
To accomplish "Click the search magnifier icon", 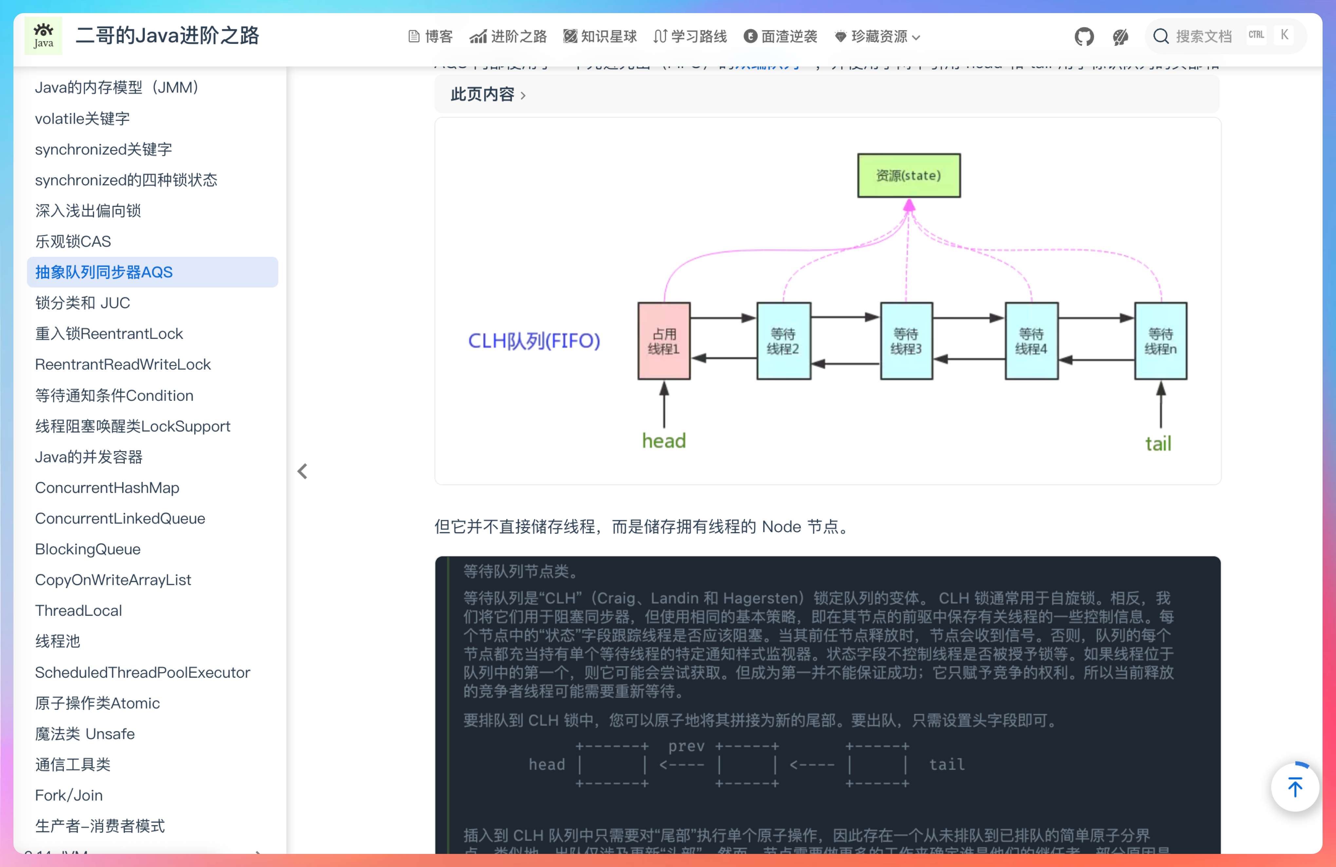I will (x=1160, y=36).
